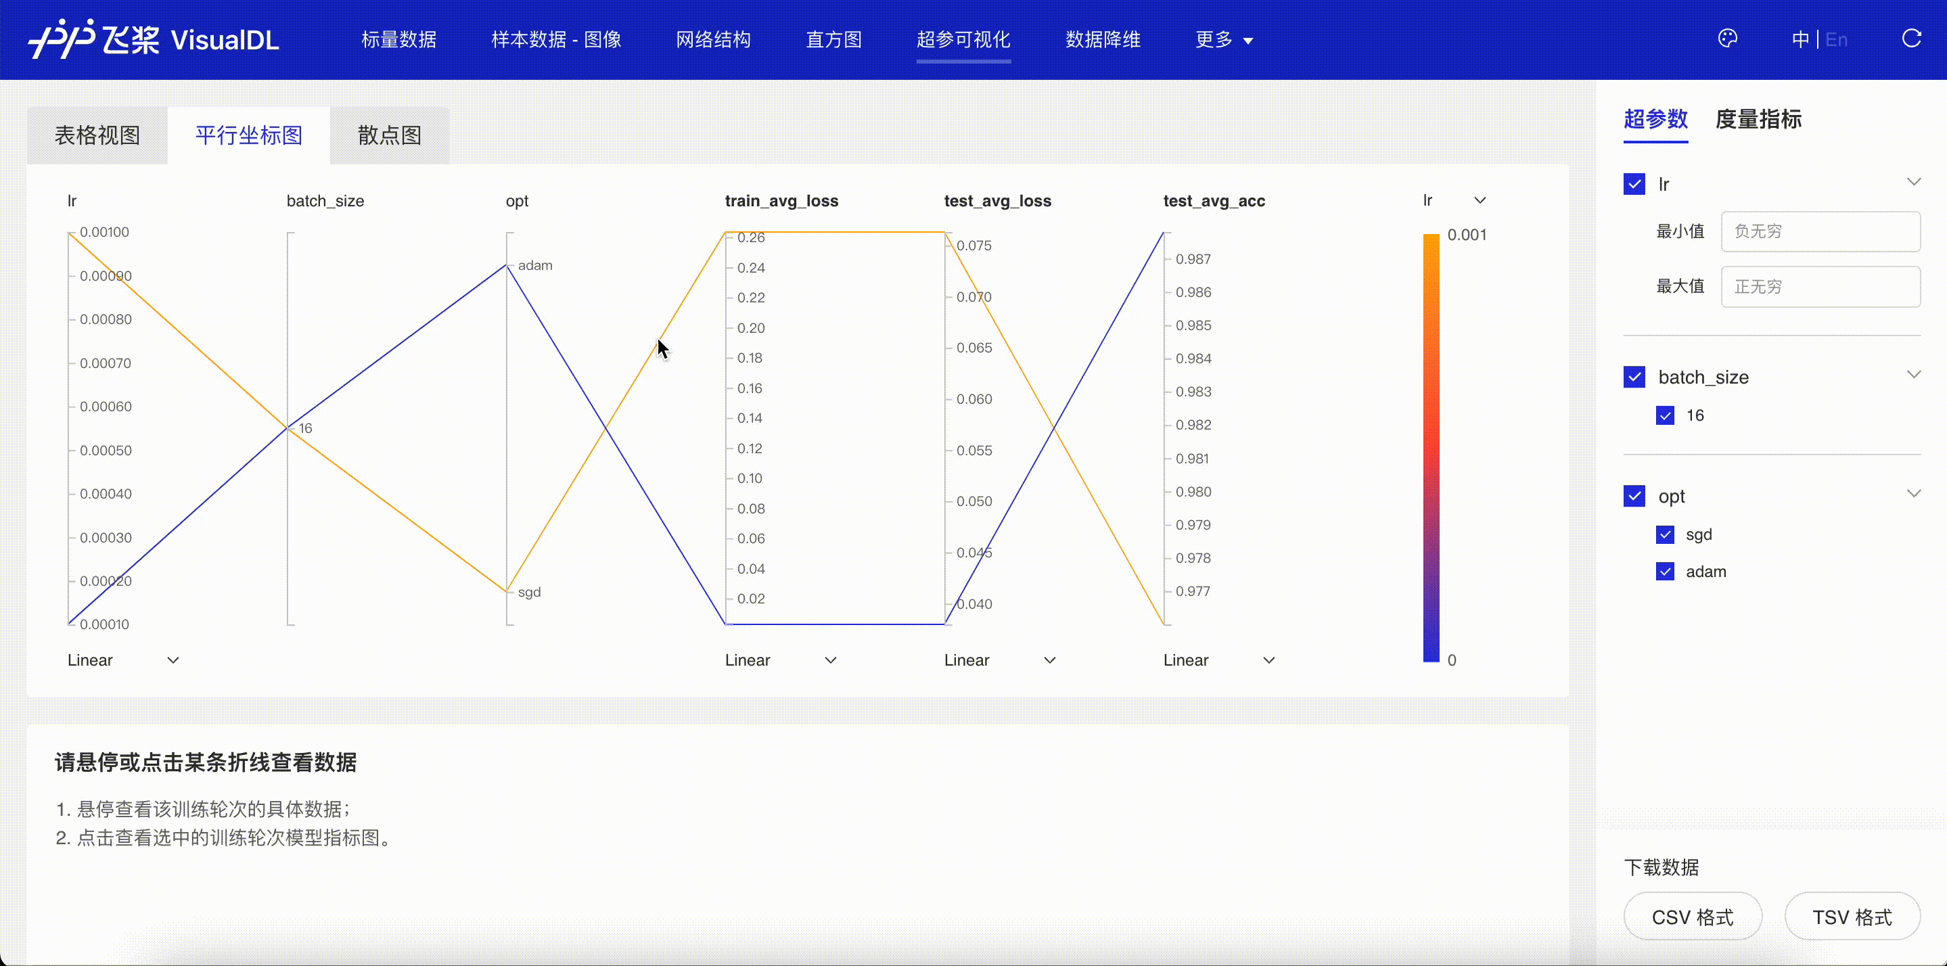The width and height of the screenshot is (1947, 966).
Task: Collapse the batch_size section chevron
Action: [x=1913, y=375]
